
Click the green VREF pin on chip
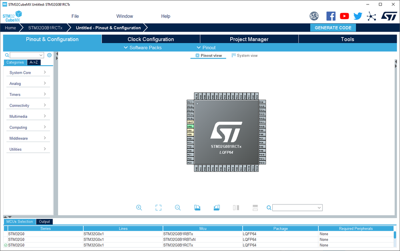[x=190, y=126]
